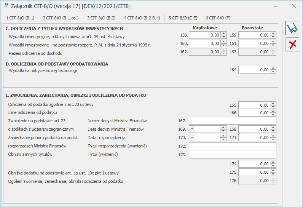This screenshot has height=208, width=303.
Task: Cancel changes with the red X icon
Action: click(292, 44)
